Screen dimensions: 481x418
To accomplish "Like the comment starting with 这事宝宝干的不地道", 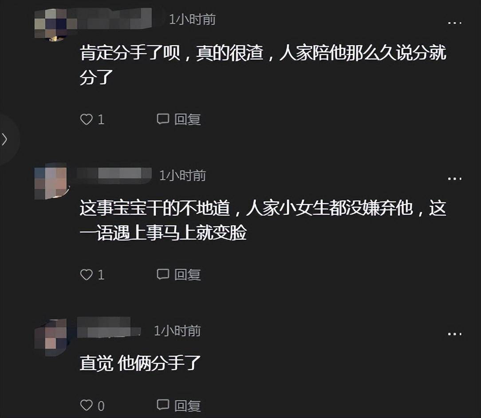I will coord(86,275).
